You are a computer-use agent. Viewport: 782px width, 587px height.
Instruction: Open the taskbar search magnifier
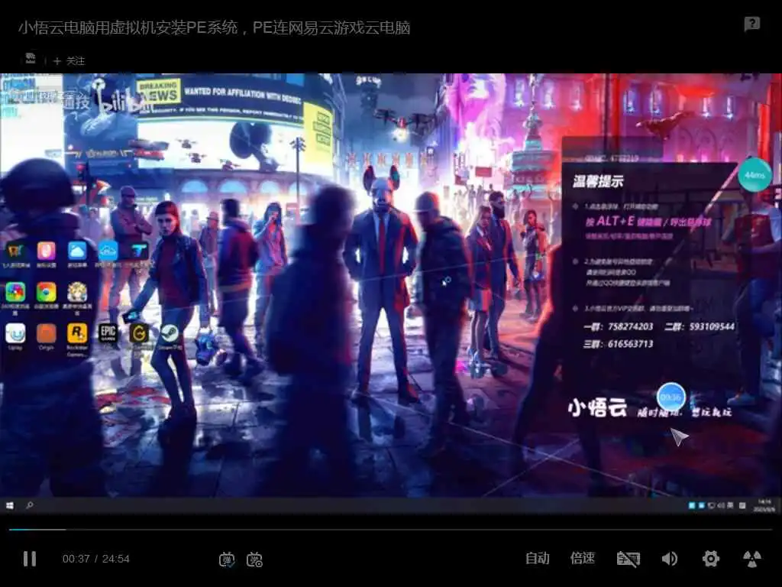click(x=30, y=506)
